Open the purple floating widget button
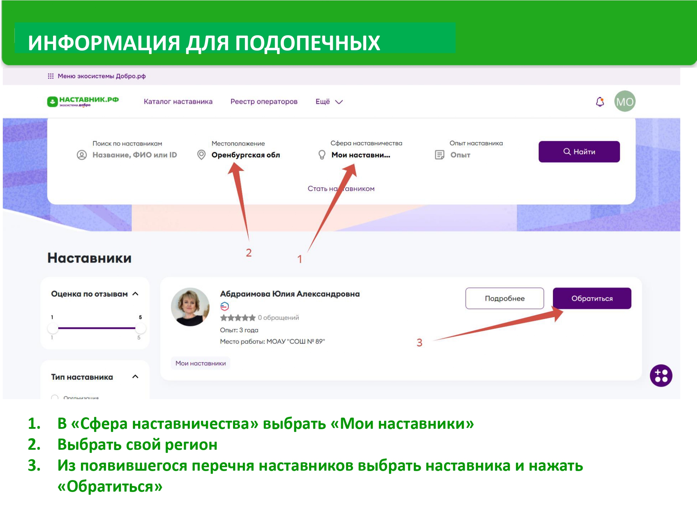 [x=661, y=375]
